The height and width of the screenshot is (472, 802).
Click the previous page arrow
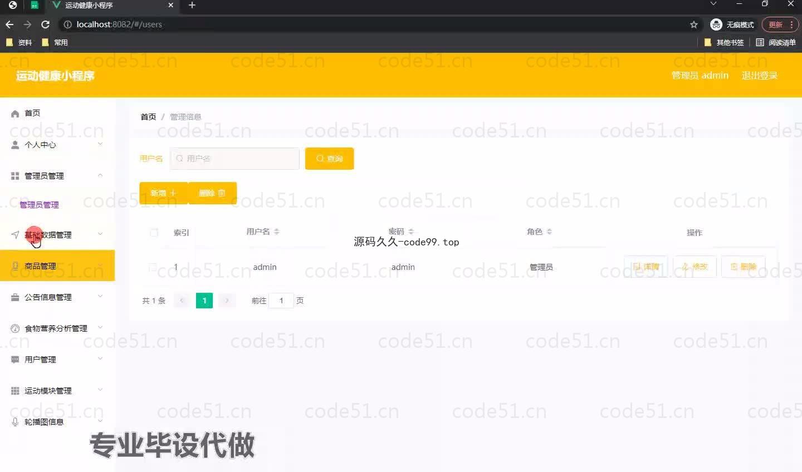(182, 301)
